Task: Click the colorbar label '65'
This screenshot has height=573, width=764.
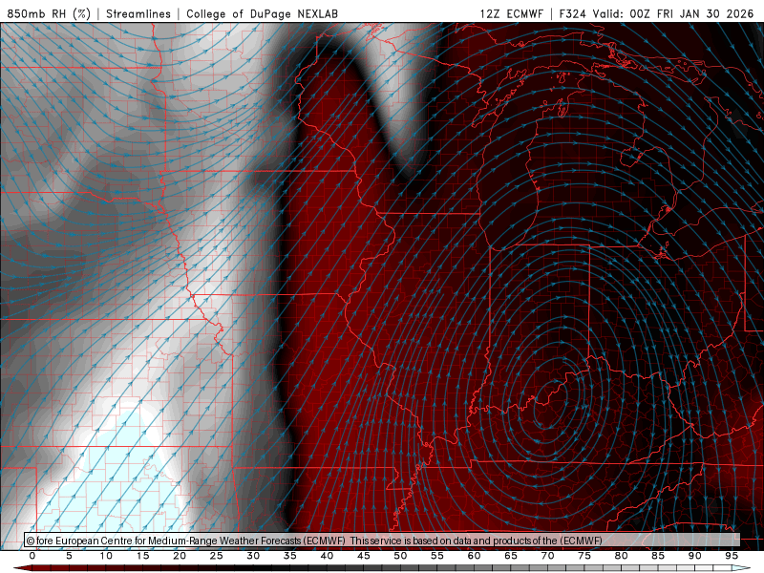Action: (511, 556)
